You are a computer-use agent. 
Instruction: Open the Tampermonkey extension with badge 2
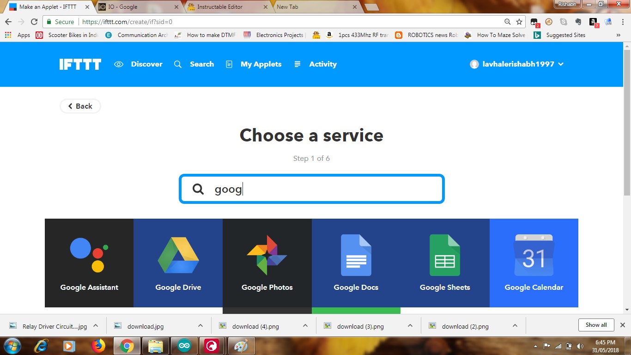(534, 22)
